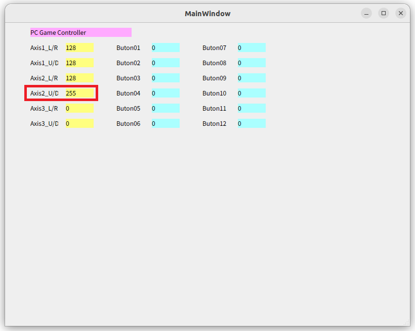The image size is (415, 331).
Task: Click the Buton01 cyan value field
Action: [x=164, y=48]
